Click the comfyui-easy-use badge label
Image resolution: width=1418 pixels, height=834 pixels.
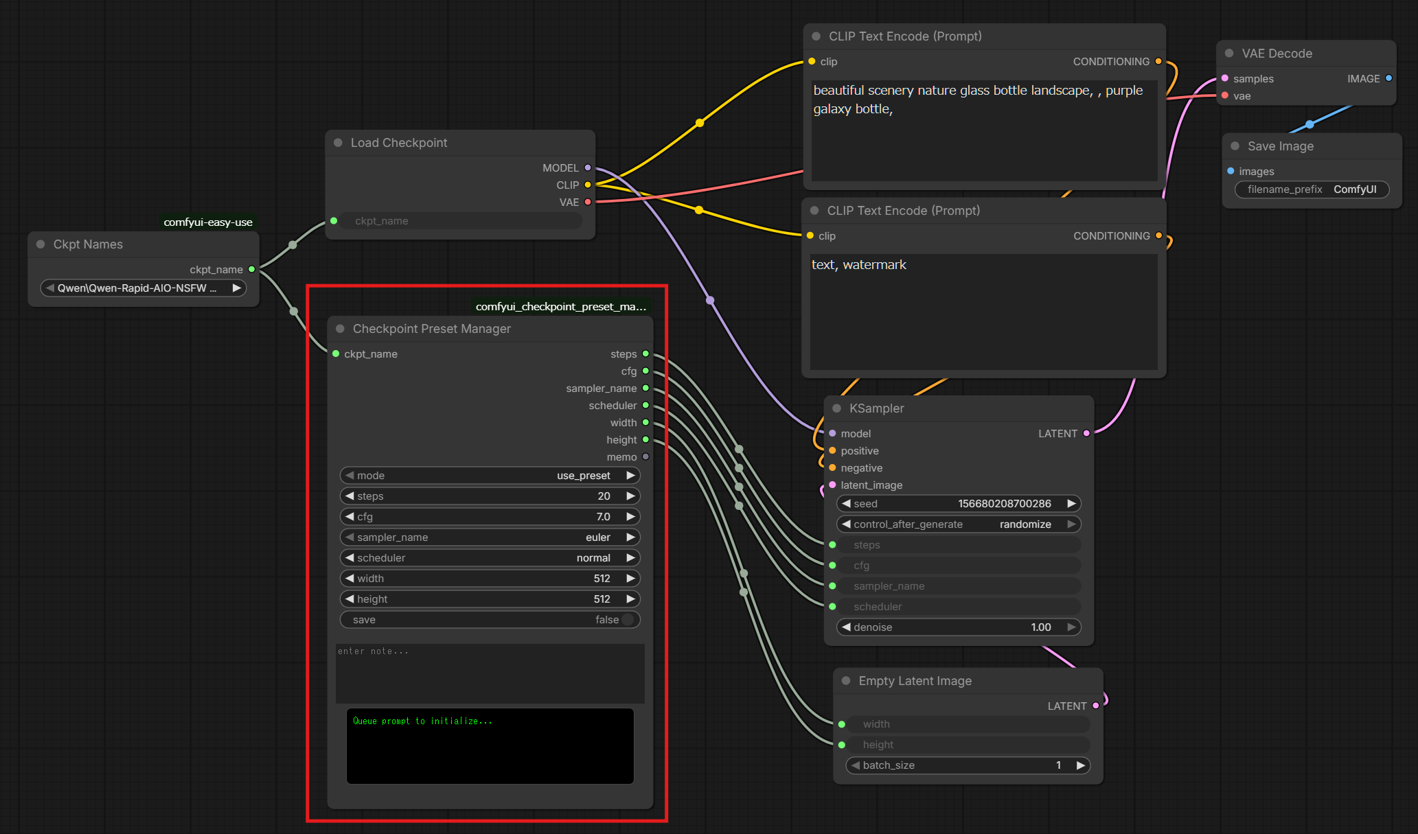point(208,222)
